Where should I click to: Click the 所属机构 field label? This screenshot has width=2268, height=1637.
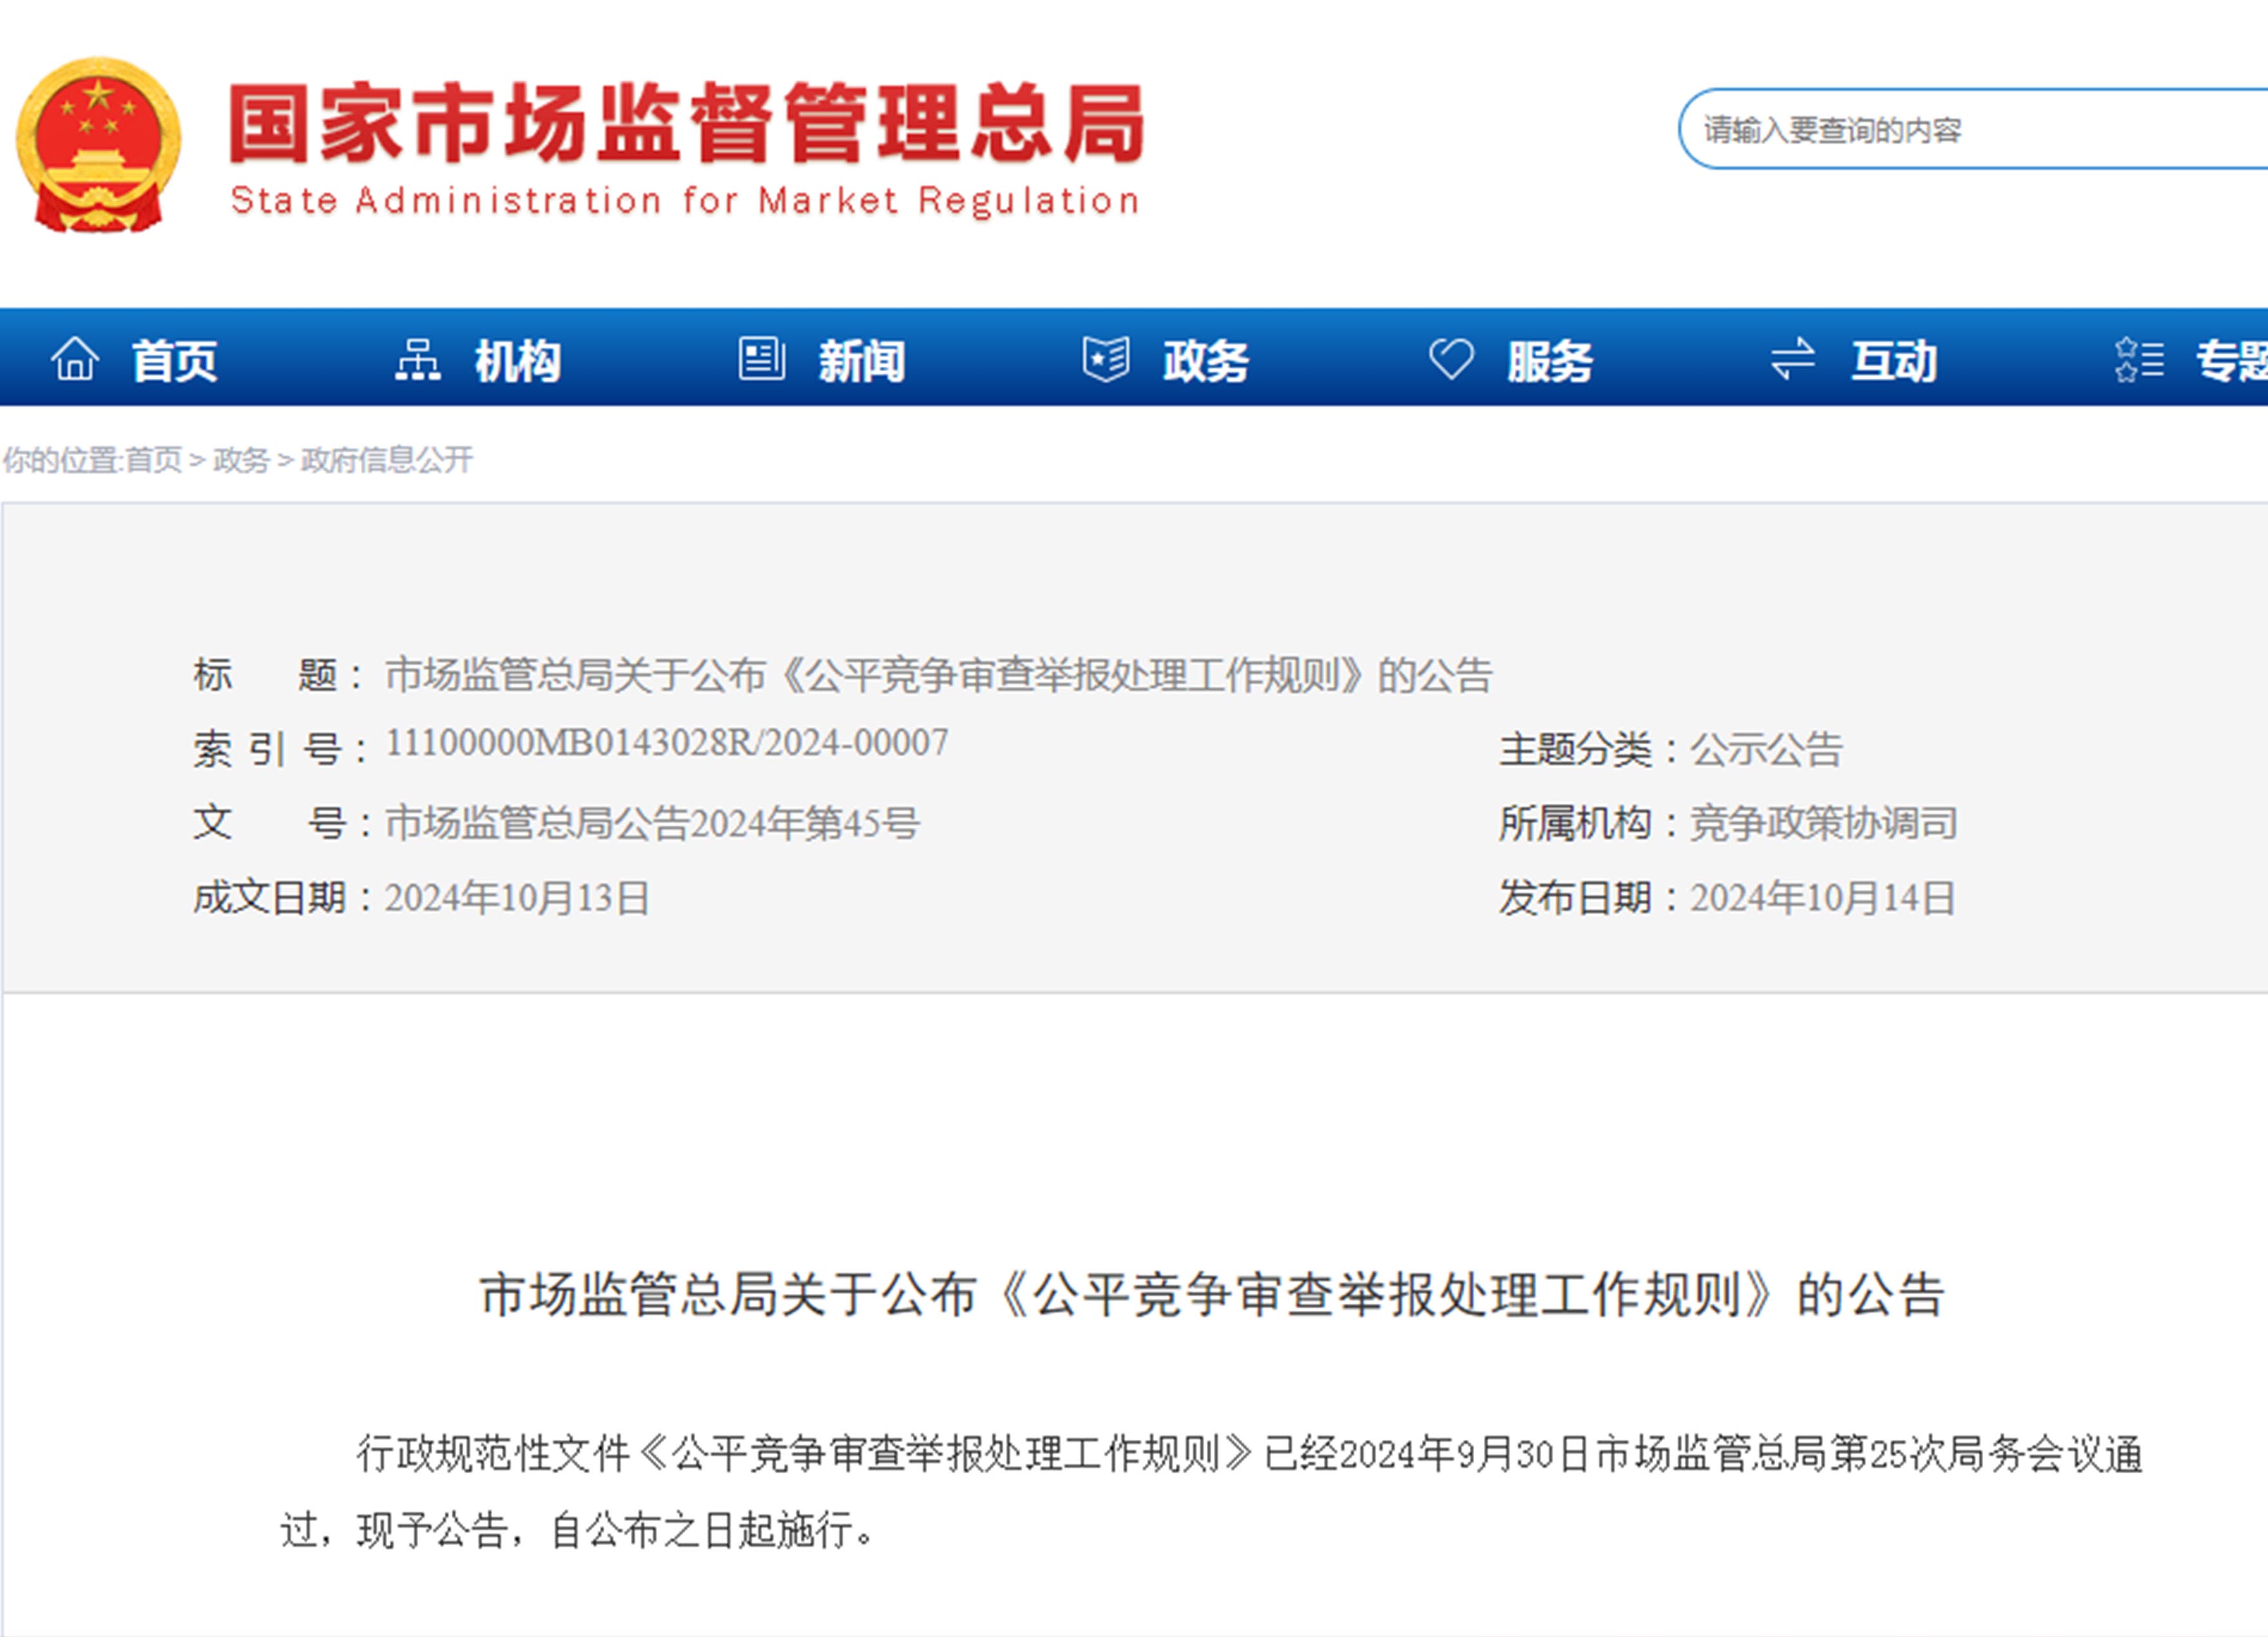tap(1588, 823)
